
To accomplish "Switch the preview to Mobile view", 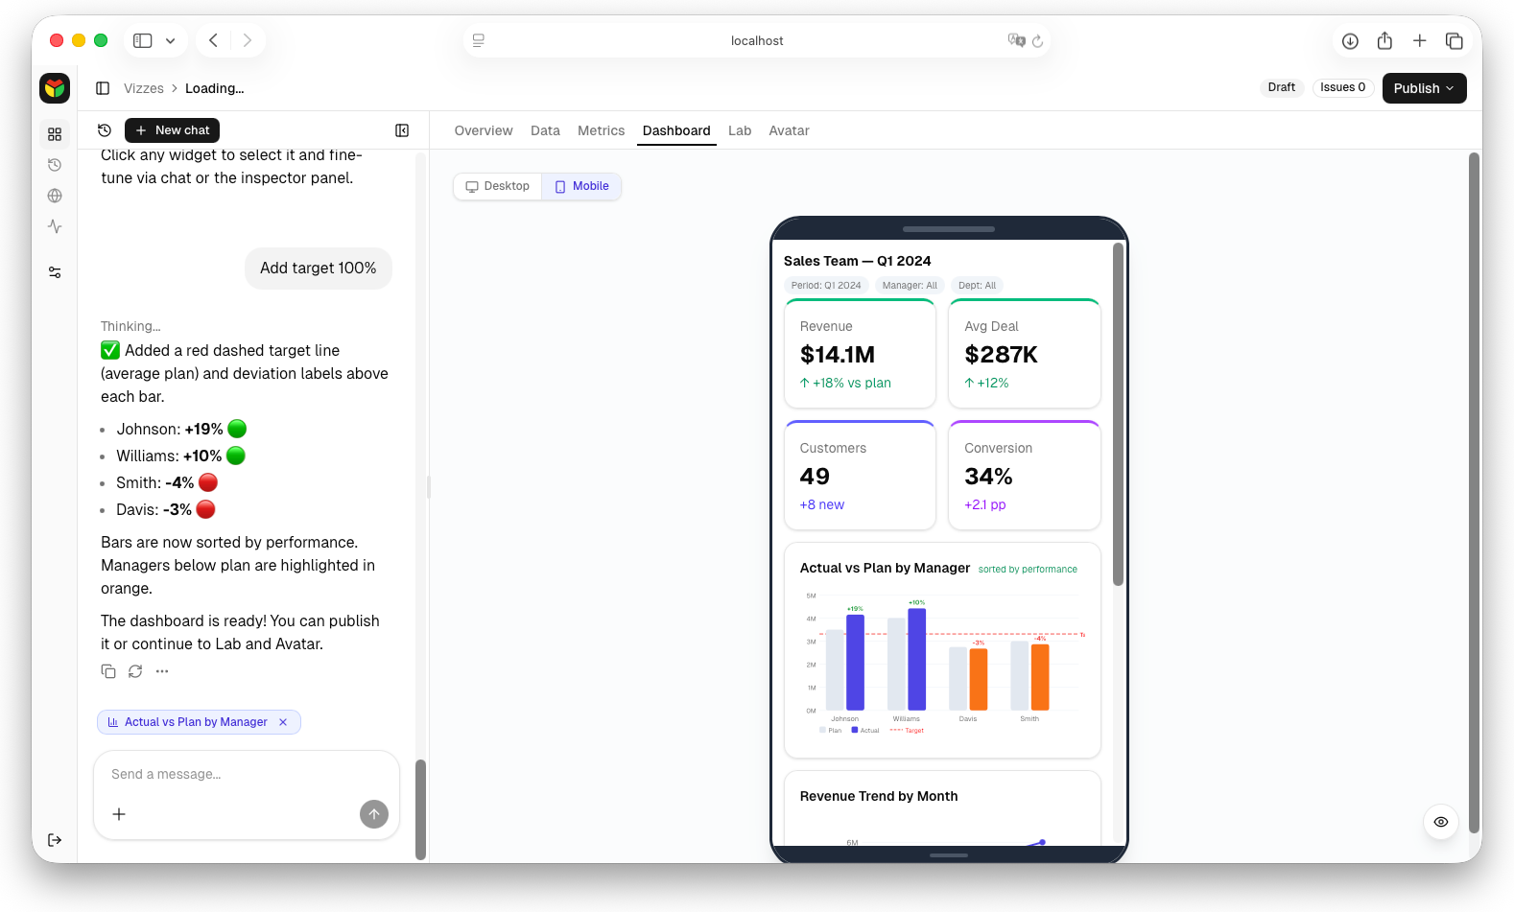I will [581, 186].
